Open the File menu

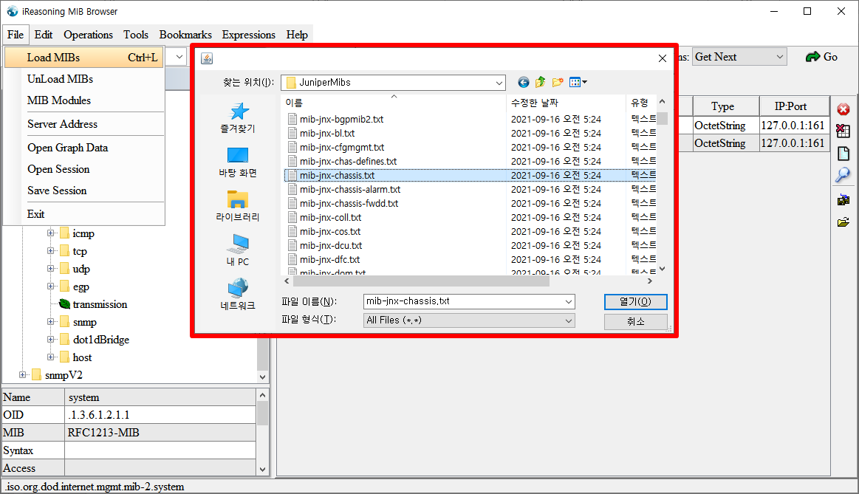point(16,35)
